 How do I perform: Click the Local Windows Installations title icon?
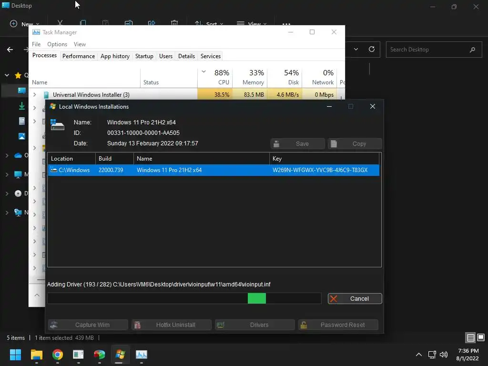(x=53, y=106)
